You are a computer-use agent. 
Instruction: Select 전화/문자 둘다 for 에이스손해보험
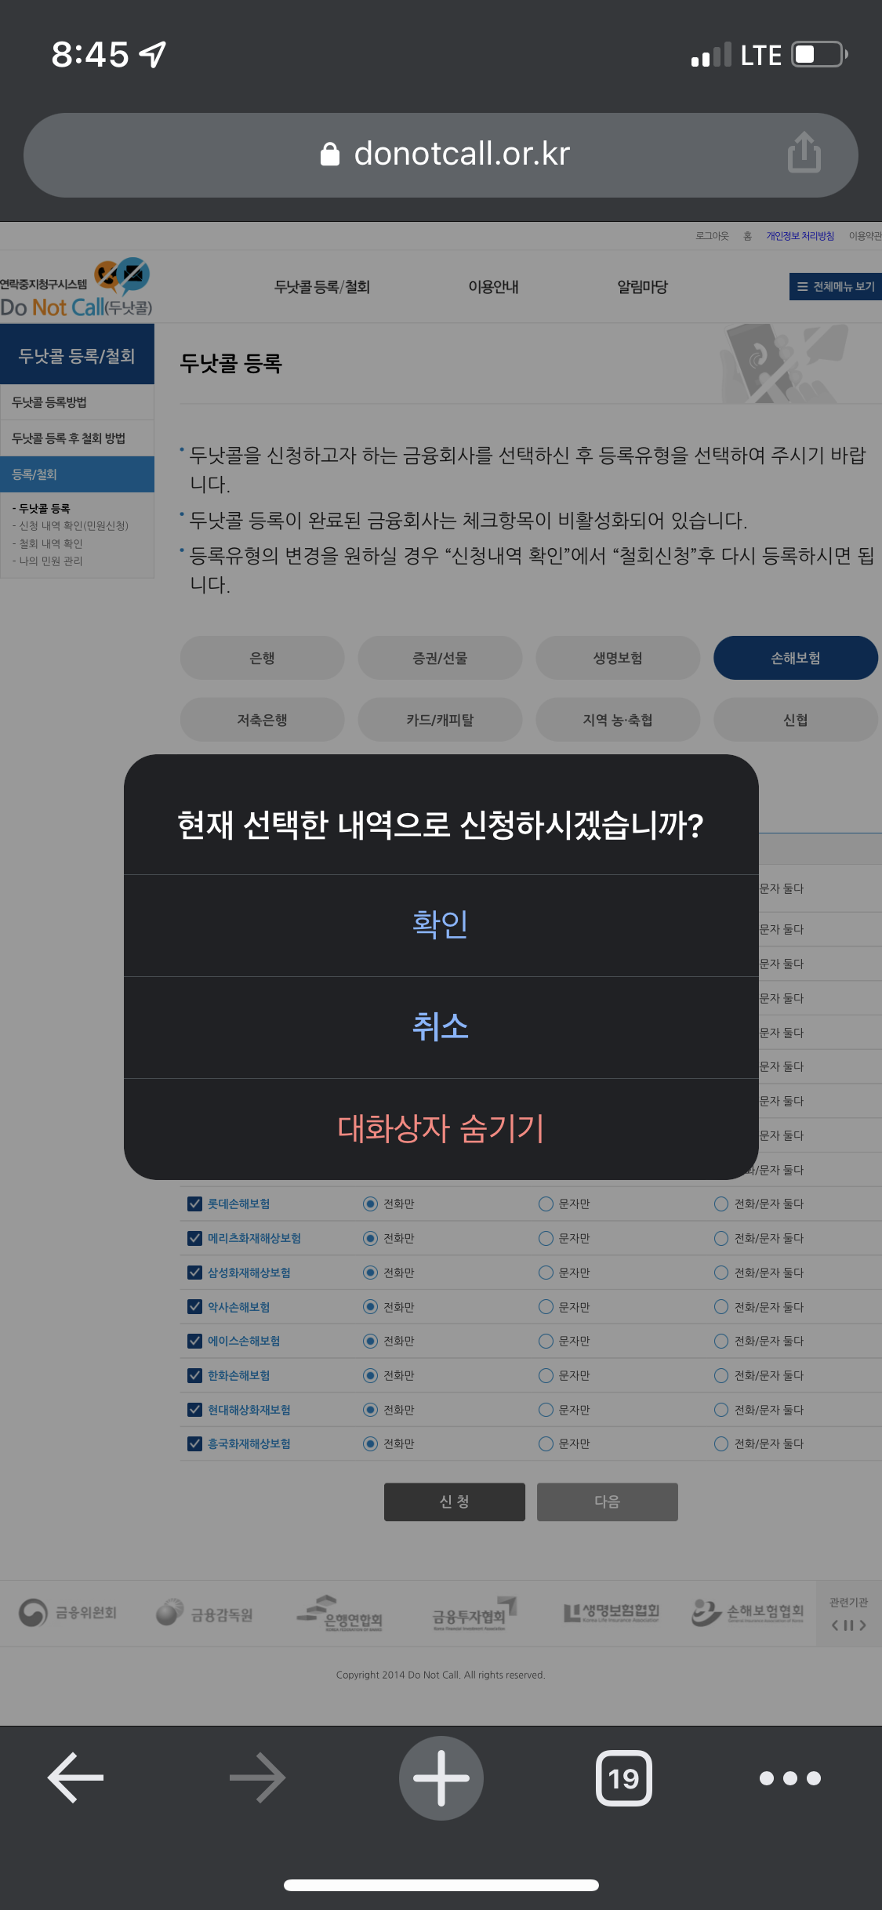click(x=721, y=1341)
